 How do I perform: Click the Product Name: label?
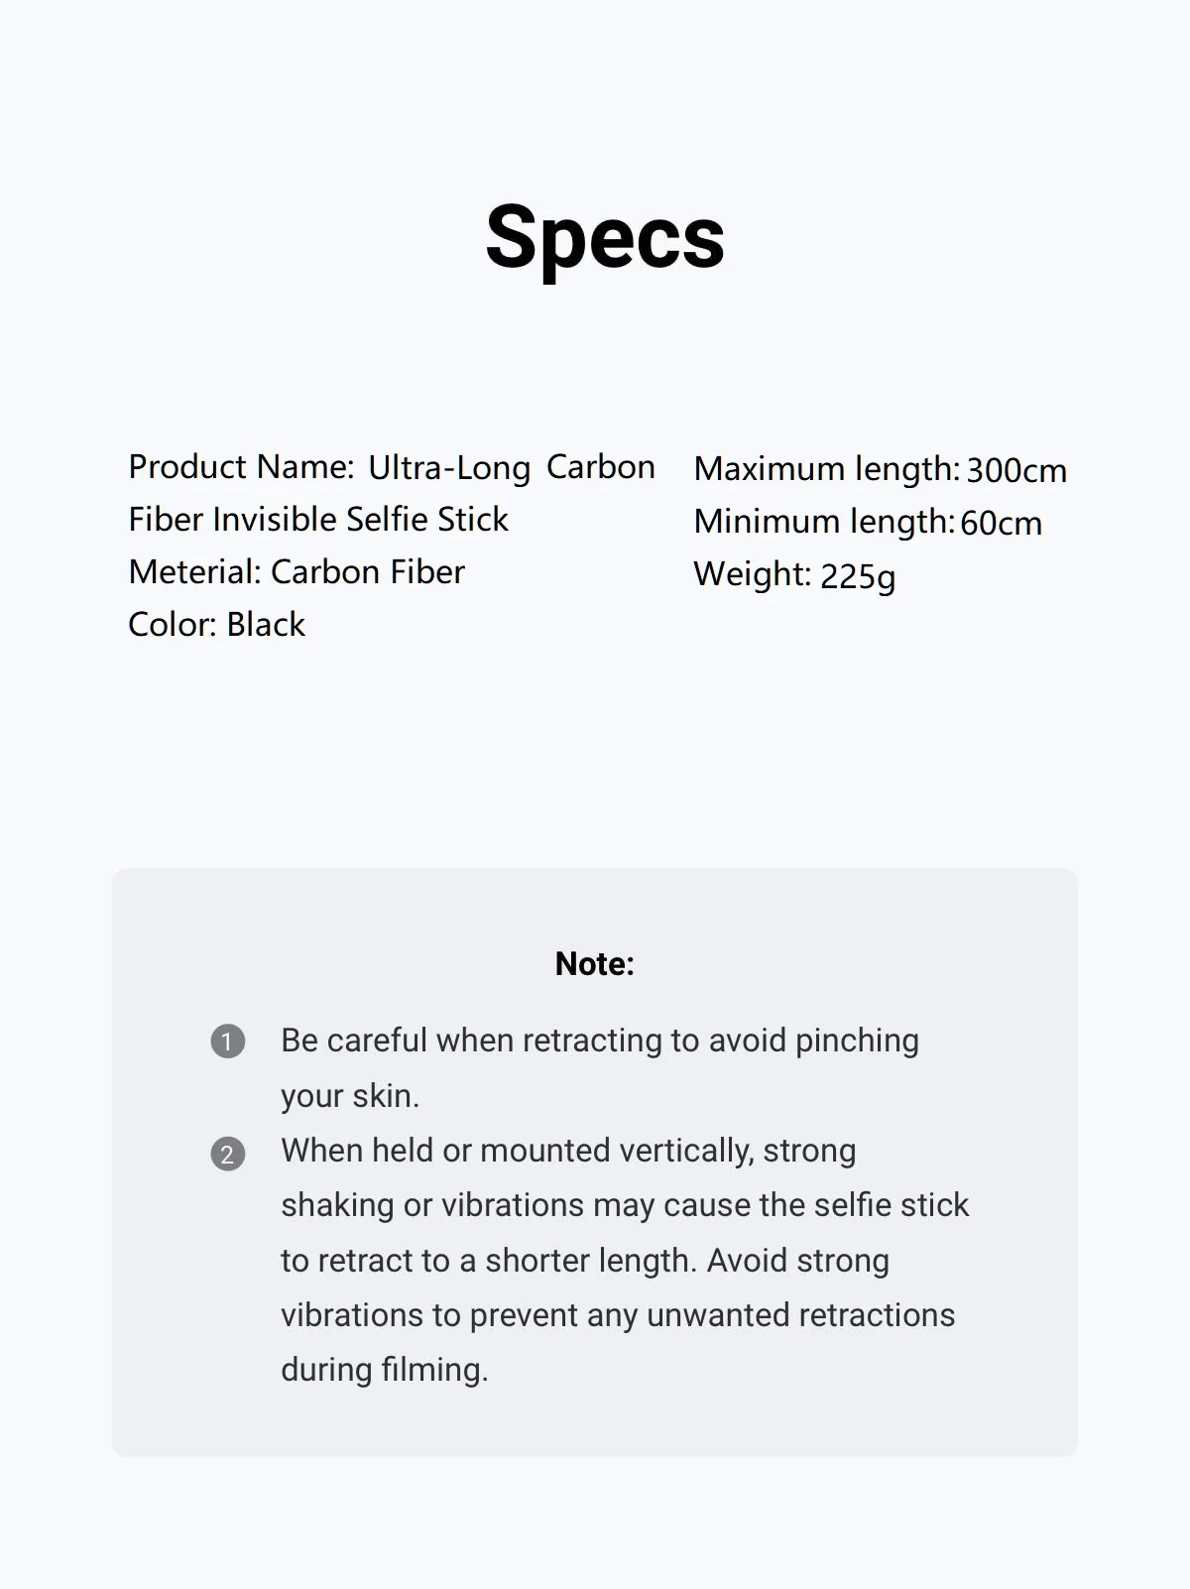pos(241,467)
